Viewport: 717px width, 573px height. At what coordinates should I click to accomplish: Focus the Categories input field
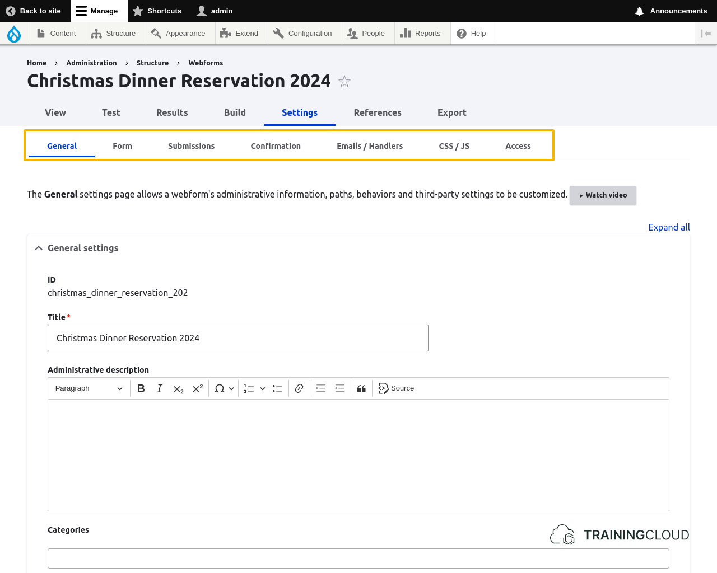click(358, 558)
